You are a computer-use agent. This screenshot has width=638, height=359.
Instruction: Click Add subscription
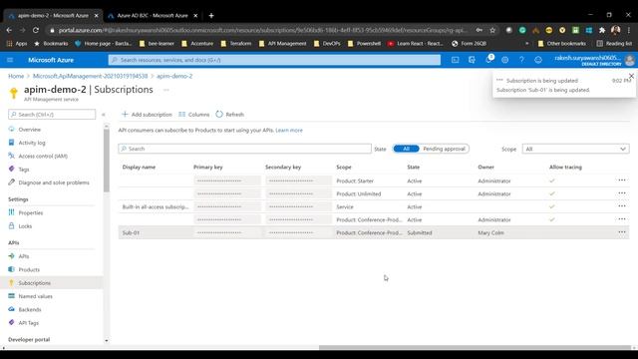(147, 115)
